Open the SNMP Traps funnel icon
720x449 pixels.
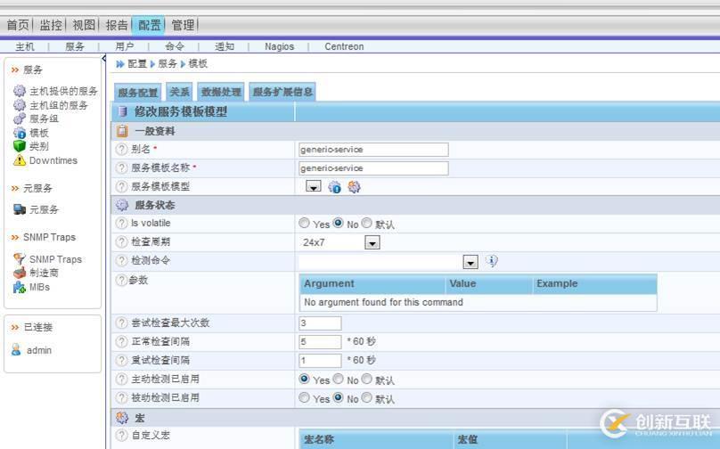[20, 259]
